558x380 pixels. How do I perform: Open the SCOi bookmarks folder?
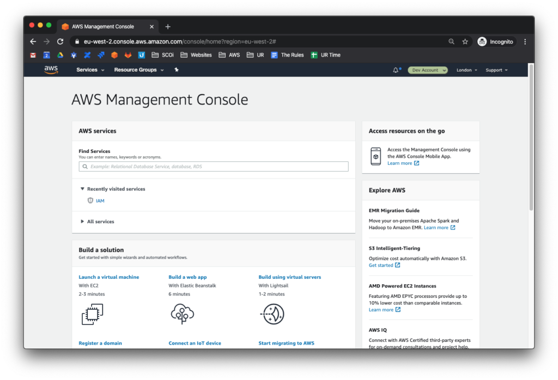(162, 55)
